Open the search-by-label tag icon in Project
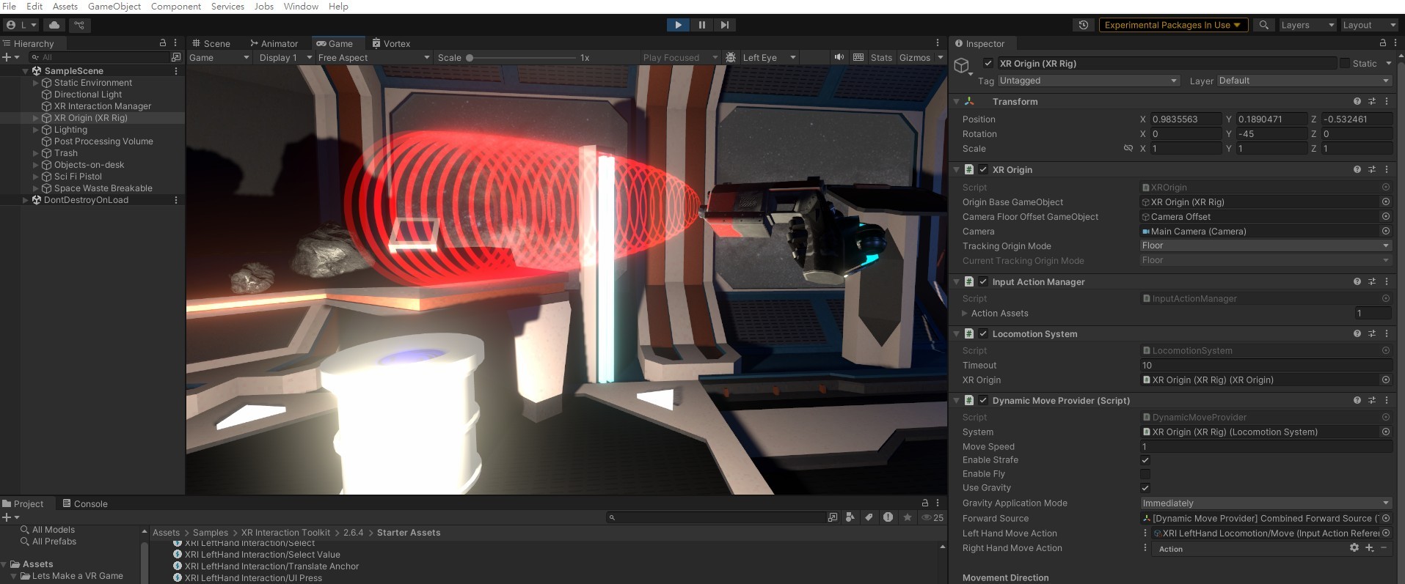The image size is (1405, 584). [x=869, y=517]
